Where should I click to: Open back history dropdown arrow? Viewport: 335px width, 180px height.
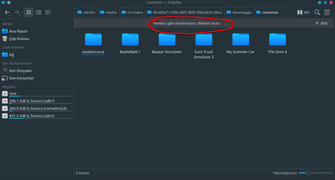click(10, 15)
